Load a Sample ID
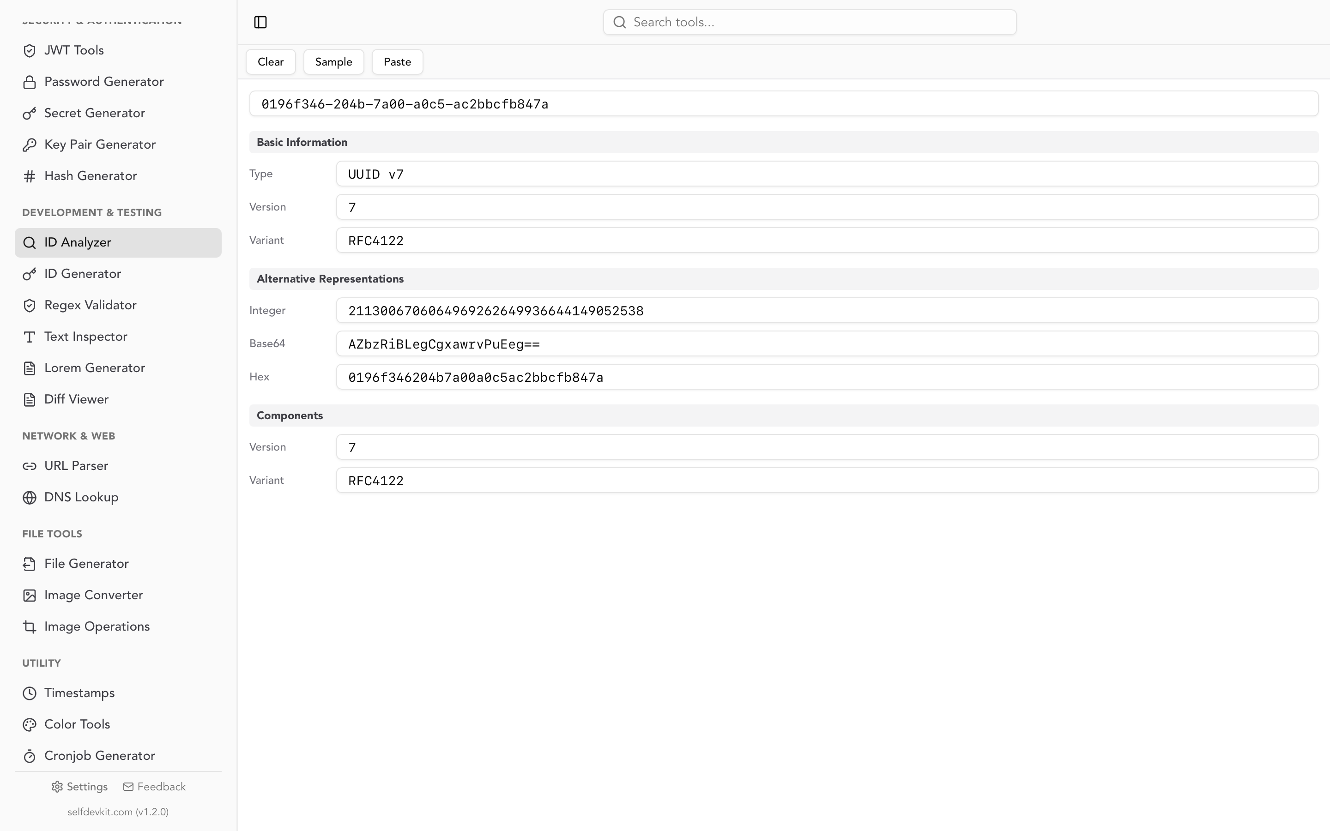This screenshot has height=831, width=1330. tap(333, 61)
